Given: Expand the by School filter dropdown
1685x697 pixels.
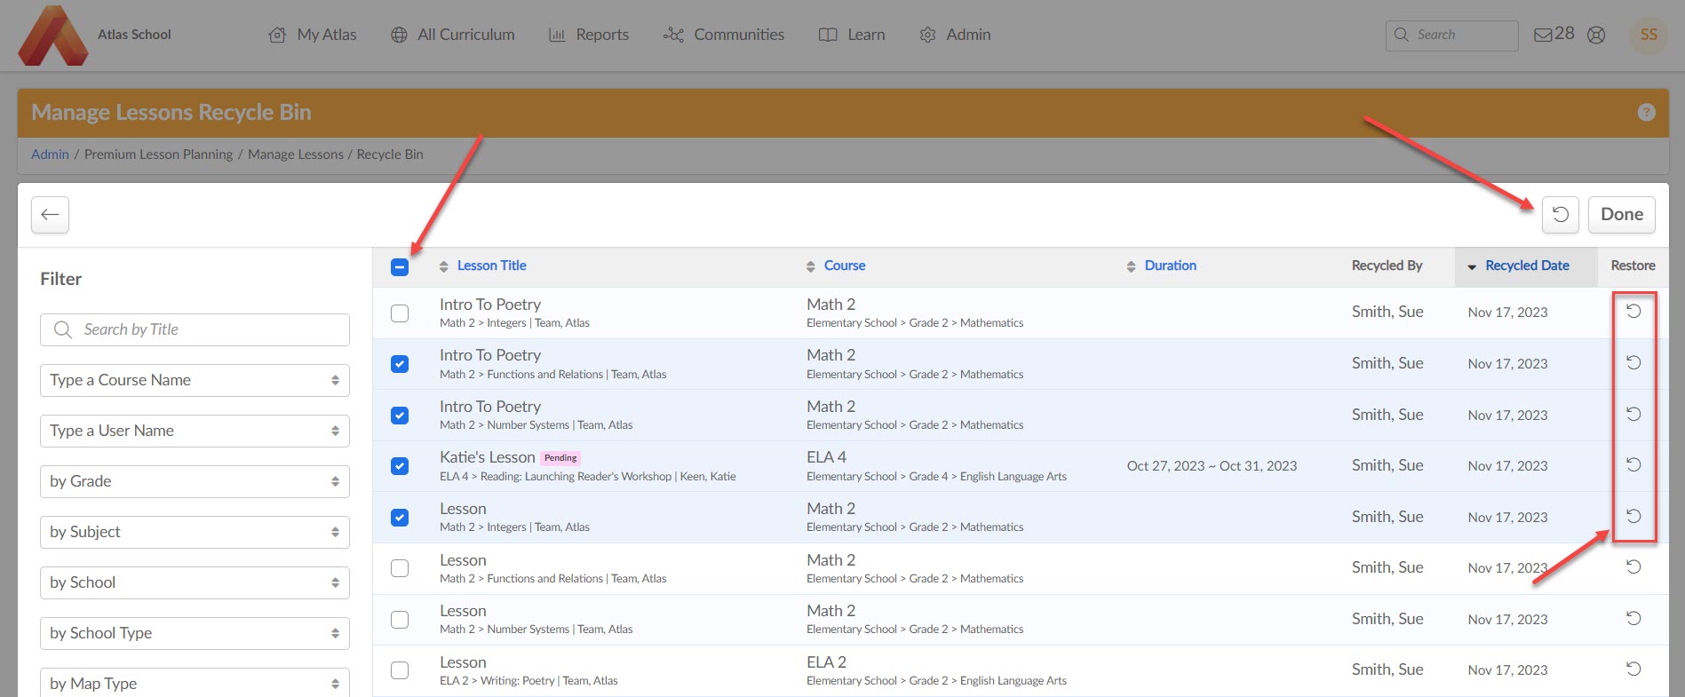Looking at the screenshot, I should pyautogui.click(x=195, y=582).
